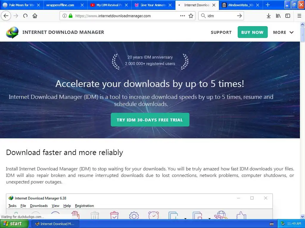Open a new browser tab
This screenshot has height=228, width=305.
[268, 5]
